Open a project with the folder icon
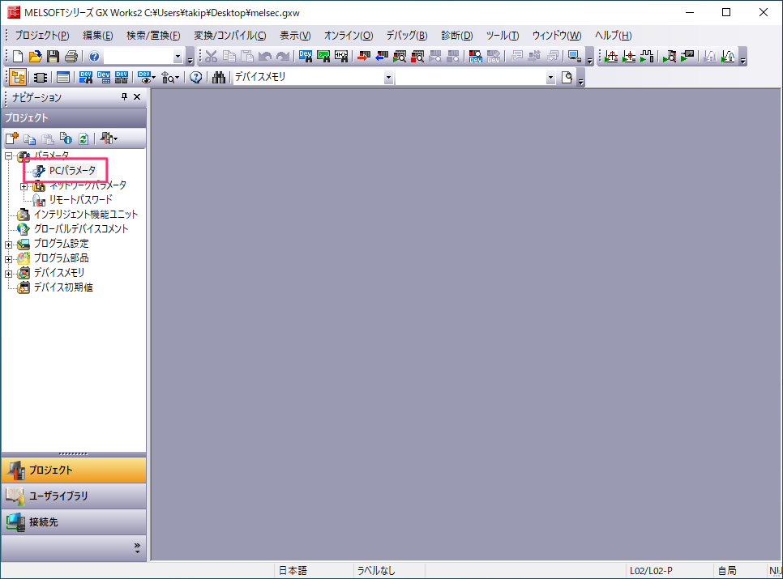Screen dimensions: 783x579 (36, 57)
